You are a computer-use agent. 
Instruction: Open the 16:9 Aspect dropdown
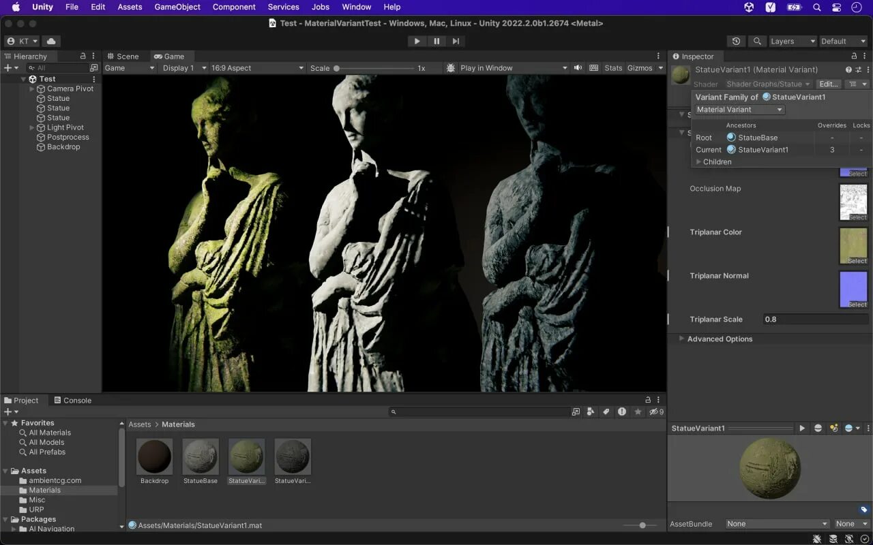click(x=257, y=68)
